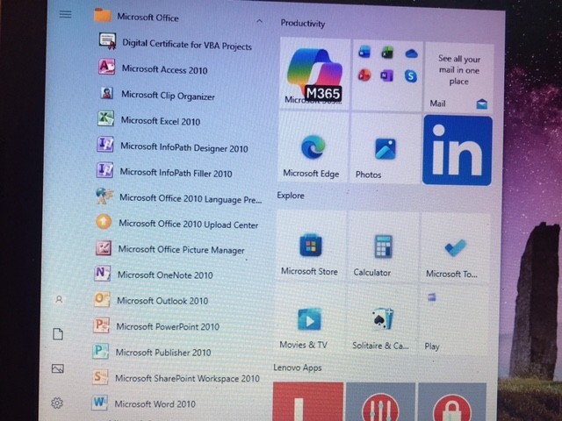Click the Excel icon in Office tile group
Screen dimensions: 562x421
click(387, 53)
